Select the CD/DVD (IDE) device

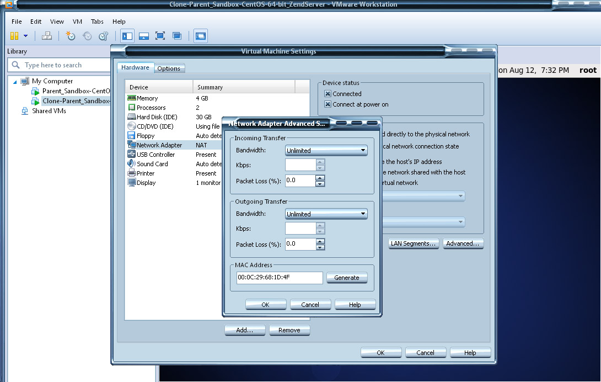pos(175,126)
